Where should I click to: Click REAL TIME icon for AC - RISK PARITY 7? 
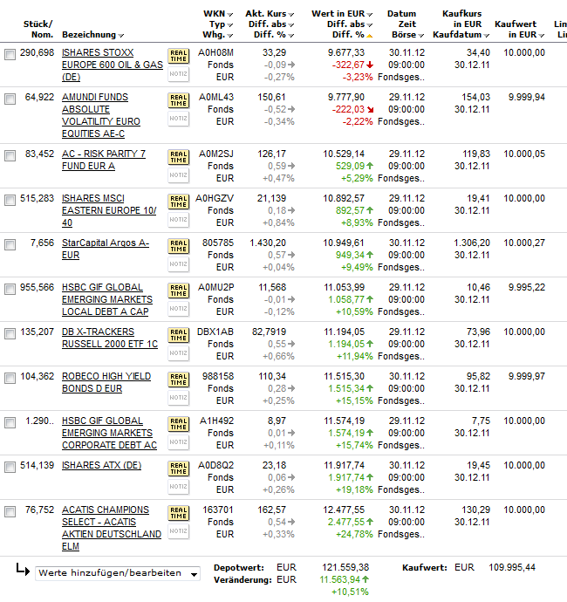click(x=179, y=157)
